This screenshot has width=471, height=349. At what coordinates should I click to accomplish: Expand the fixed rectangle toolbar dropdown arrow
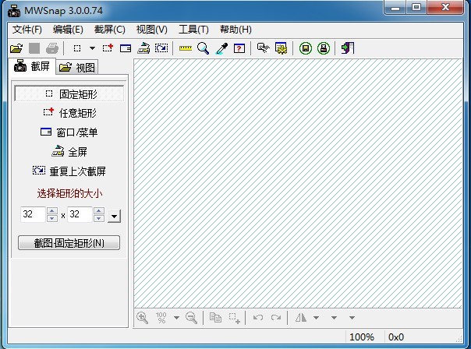click(90, 48)
